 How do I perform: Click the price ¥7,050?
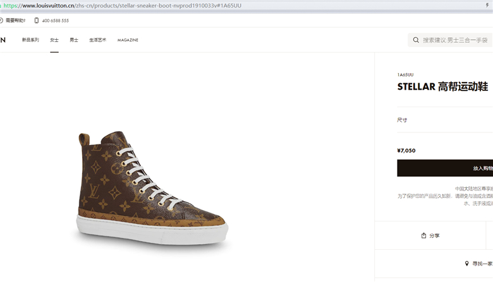tap(406, 151)
